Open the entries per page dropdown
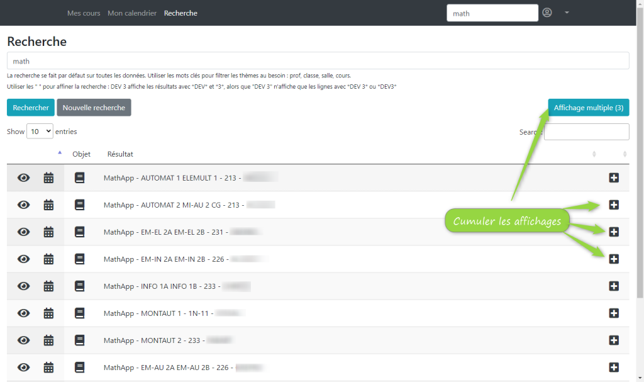This screenshot has height=382, width=644. tap(40, 132)
